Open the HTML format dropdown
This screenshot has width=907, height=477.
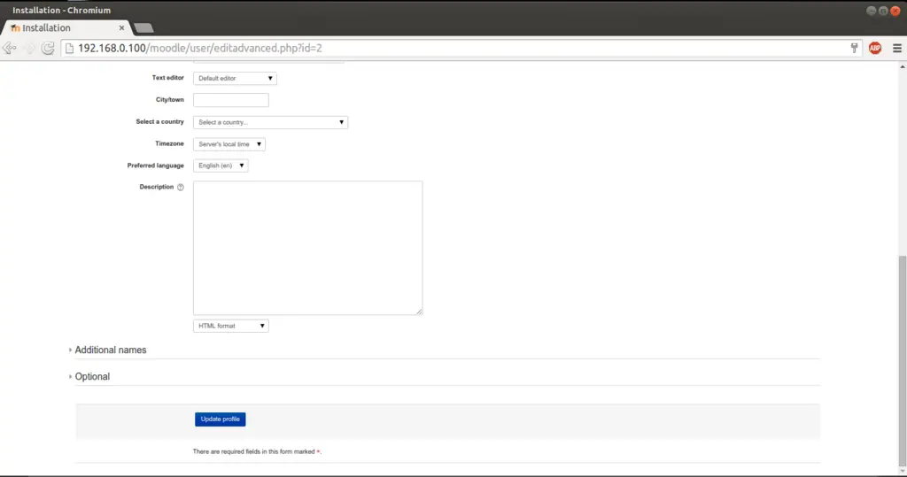click(x=231, y=326)
